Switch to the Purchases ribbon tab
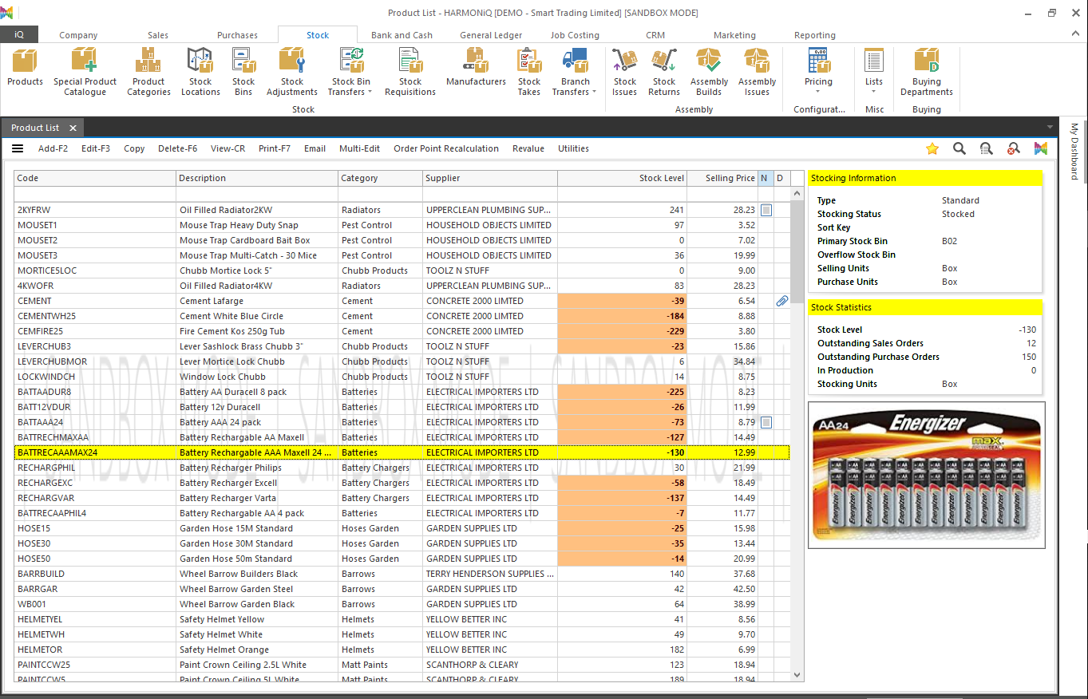This screenshot has height=699, width=1088. pos(237,35)
